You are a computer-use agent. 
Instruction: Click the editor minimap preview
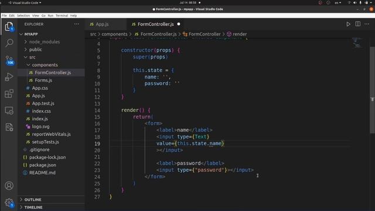pyautogui.click(x=357, y=43)
